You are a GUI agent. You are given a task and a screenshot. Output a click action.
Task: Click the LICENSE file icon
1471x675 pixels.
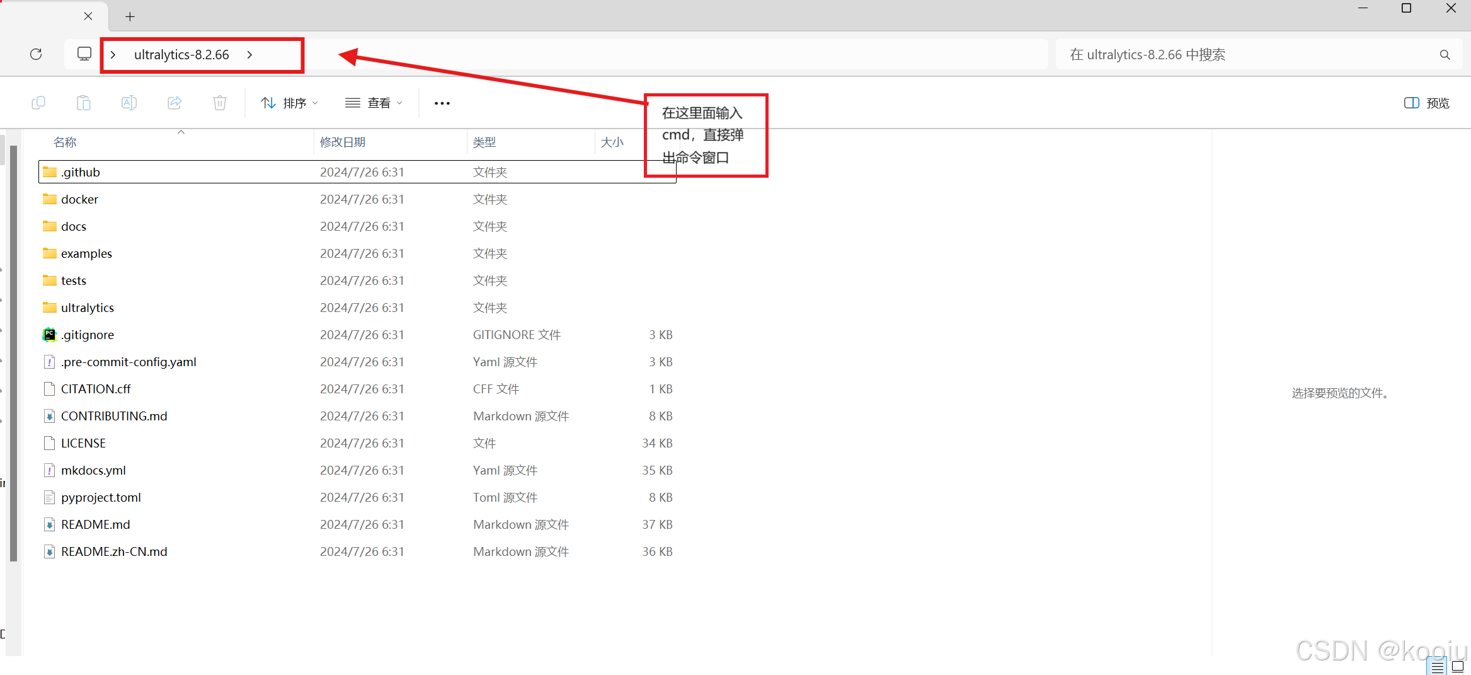point(50,443)
